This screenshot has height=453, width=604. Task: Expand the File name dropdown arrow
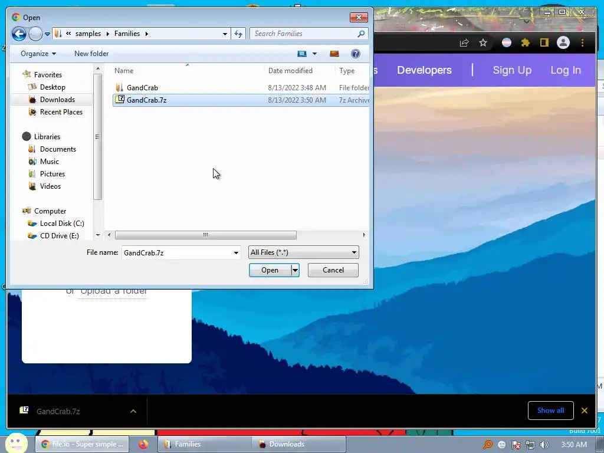[236, 252]
